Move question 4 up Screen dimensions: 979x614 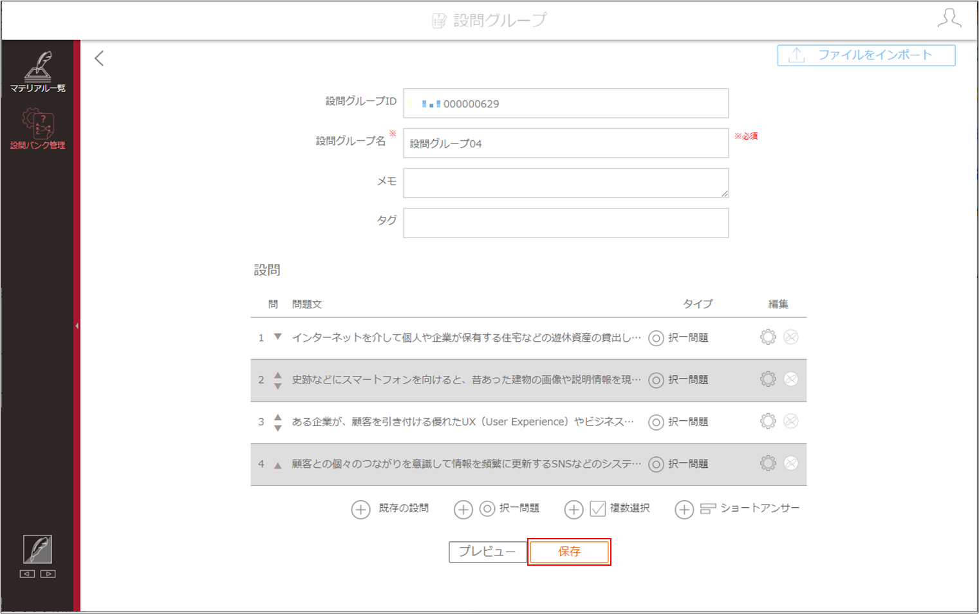point(278,465)
